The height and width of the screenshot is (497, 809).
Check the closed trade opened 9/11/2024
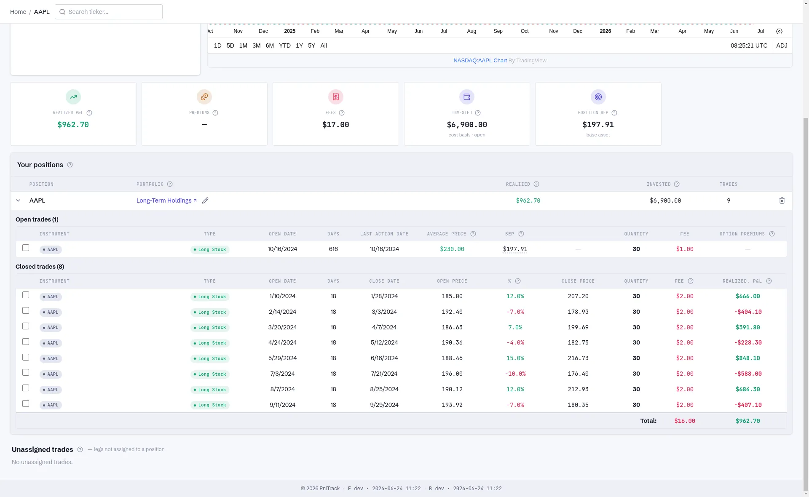tap(26, 403)
